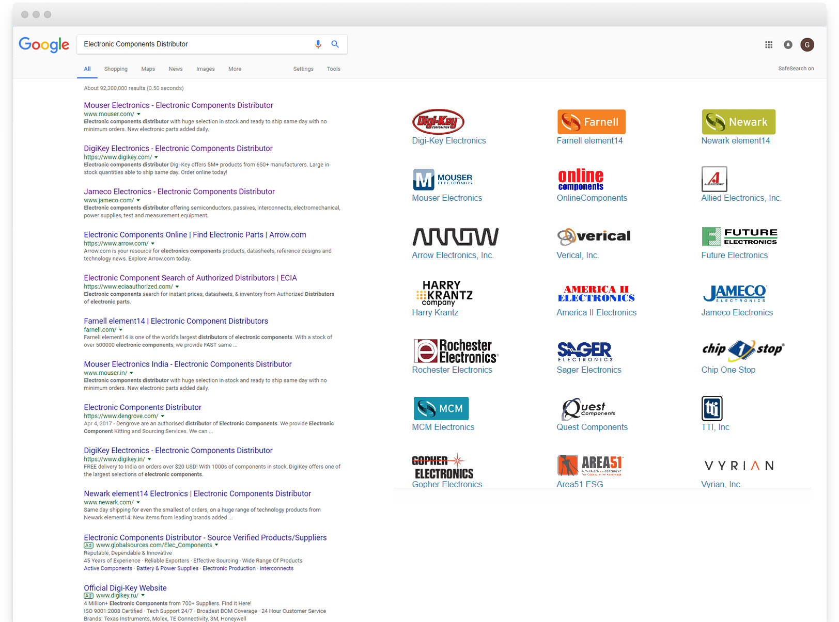Open the Official Digi-Key Website ad
This screenshot has width=839, height=622.
[x=125, y=588]
